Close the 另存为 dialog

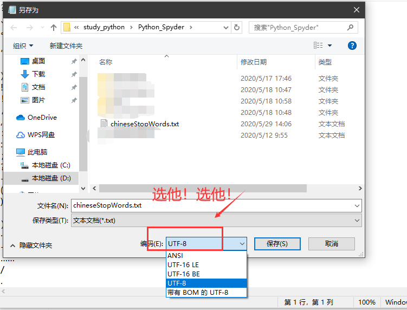(357, 10)
